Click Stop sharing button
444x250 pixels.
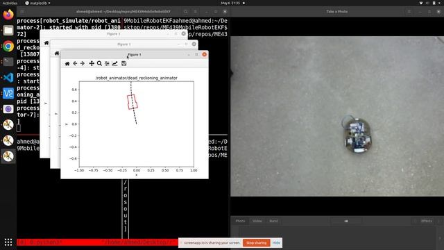(256, 243)
